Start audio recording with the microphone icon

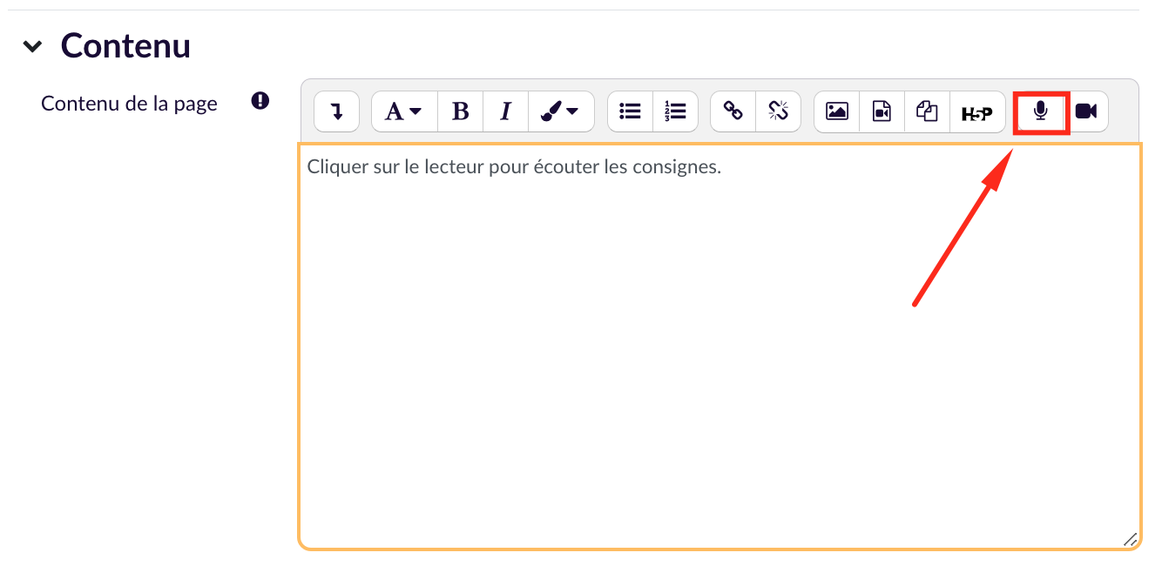pos(1040,111)
